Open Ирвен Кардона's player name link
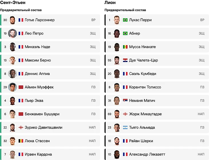 [x=38, y=154]
